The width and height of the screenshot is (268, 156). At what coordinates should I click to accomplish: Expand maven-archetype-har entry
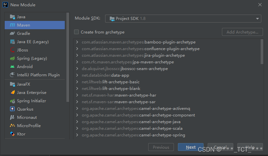pyautogui.click(x=77, y=95)
